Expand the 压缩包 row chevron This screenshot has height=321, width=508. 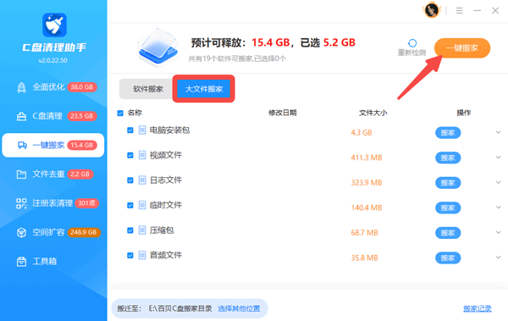[499, 232]
